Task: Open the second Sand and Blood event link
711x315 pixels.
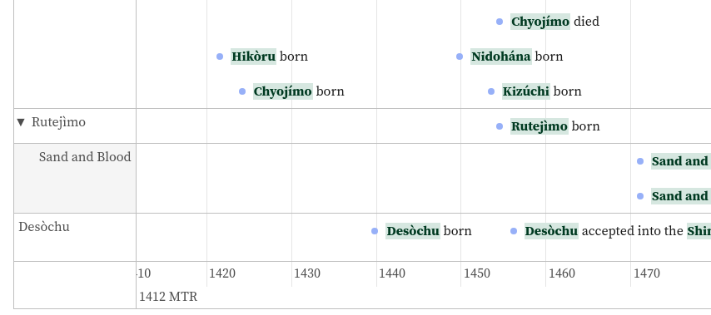Action: click(x=681, y=196)
